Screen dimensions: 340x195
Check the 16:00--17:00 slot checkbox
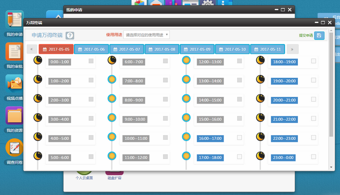239,138
